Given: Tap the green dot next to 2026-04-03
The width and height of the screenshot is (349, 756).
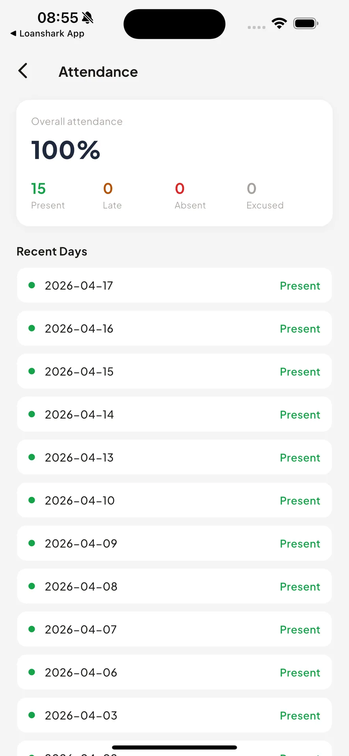Looking at the screenshot, I should pos(32,715).
